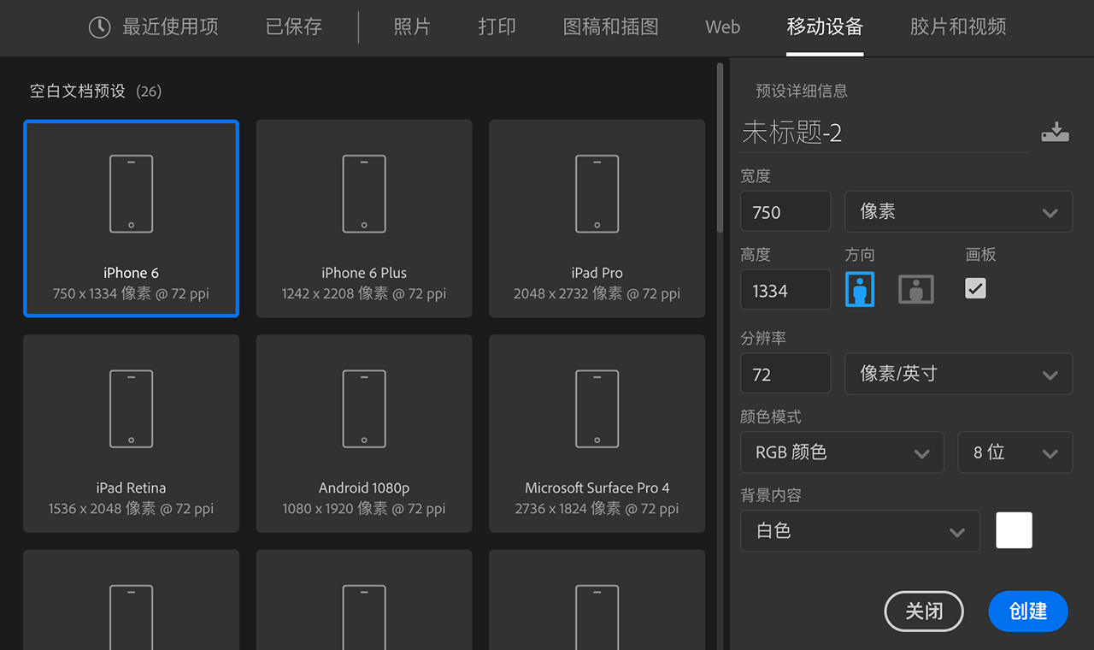Screen dimensions: 1094x650
Task: Switch to the Web tab
Action: point(722,27)
